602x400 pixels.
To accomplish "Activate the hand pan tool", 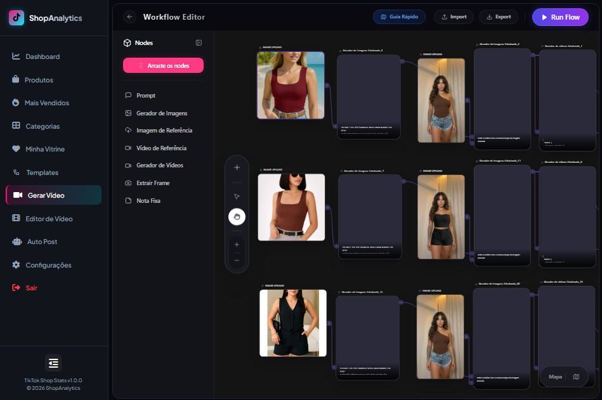I will tap(237, 217).
